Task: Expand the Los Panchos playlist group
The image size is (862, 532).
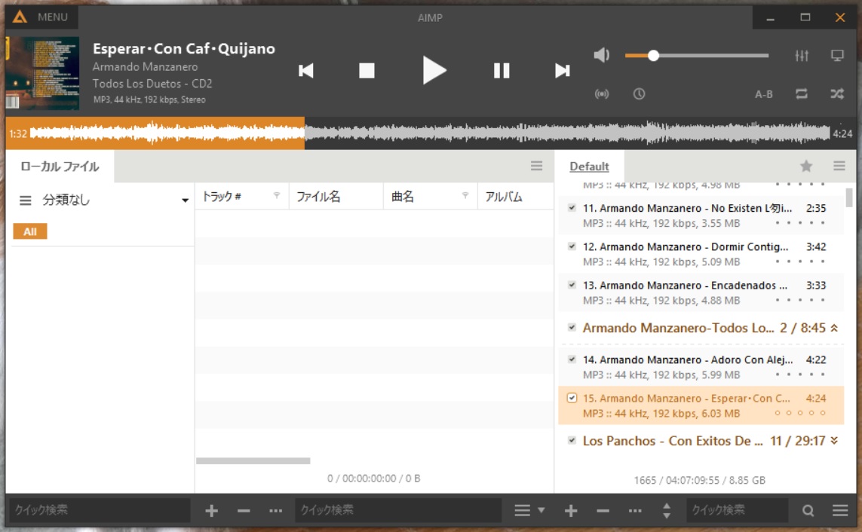Action: 834,441
